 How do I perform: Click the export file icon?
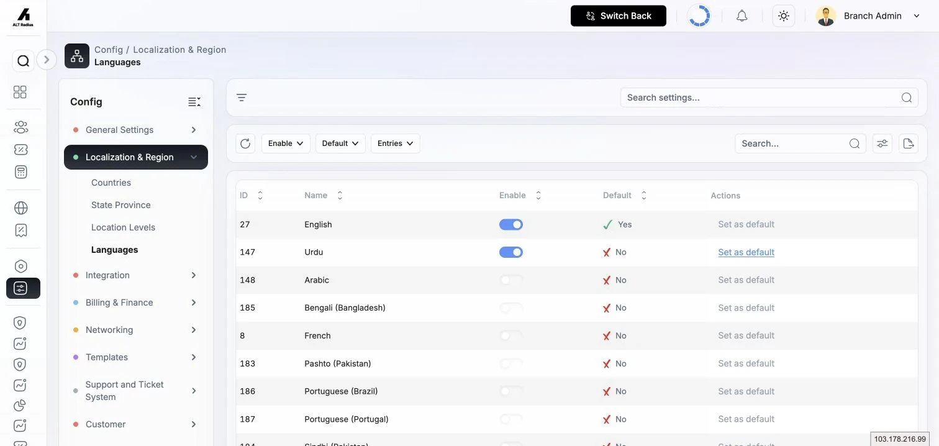[909, 143]
